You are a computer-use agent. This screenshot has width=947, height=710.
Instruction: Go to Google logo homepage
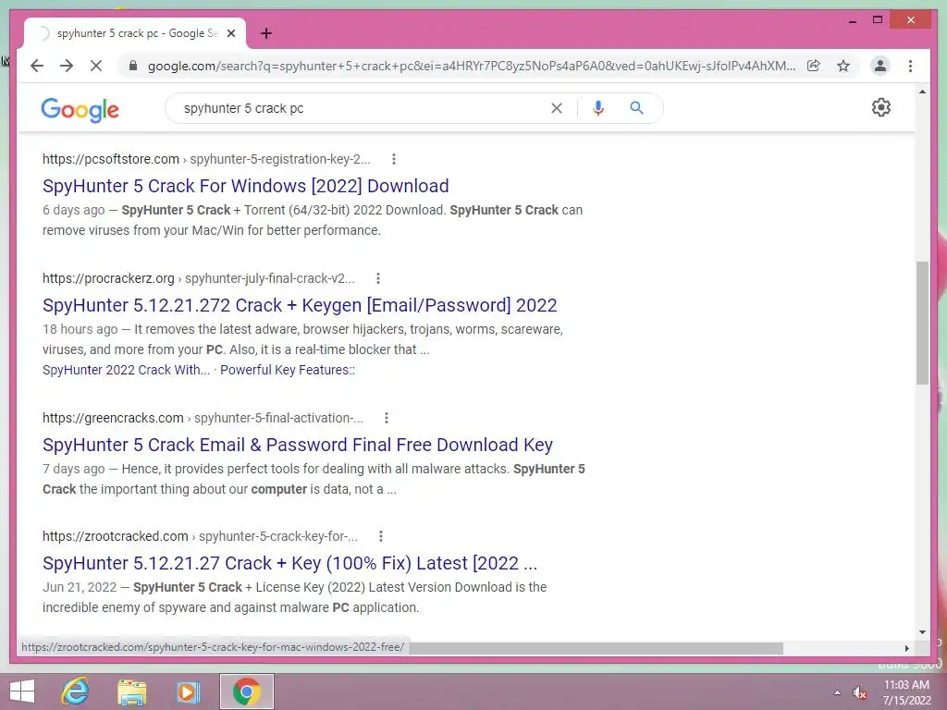coord(80,109)
